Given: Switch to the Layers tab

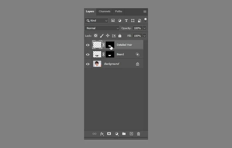Looking at the screenshot, I should [x=90, y=11].
